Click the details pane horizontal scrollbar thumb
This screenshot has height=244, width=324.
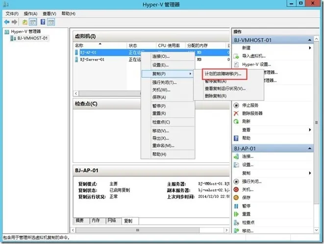pyautogui.click(x=138, y=230)
